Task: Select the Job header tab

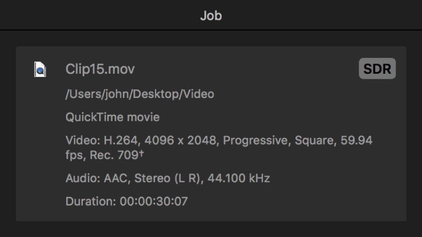Action: click(211, 15)
